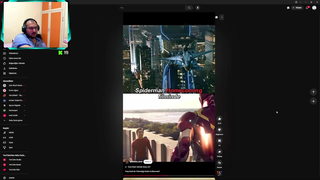
Task: Open VALORANT Türkiye subscription channel
Action: pos(15,95)
